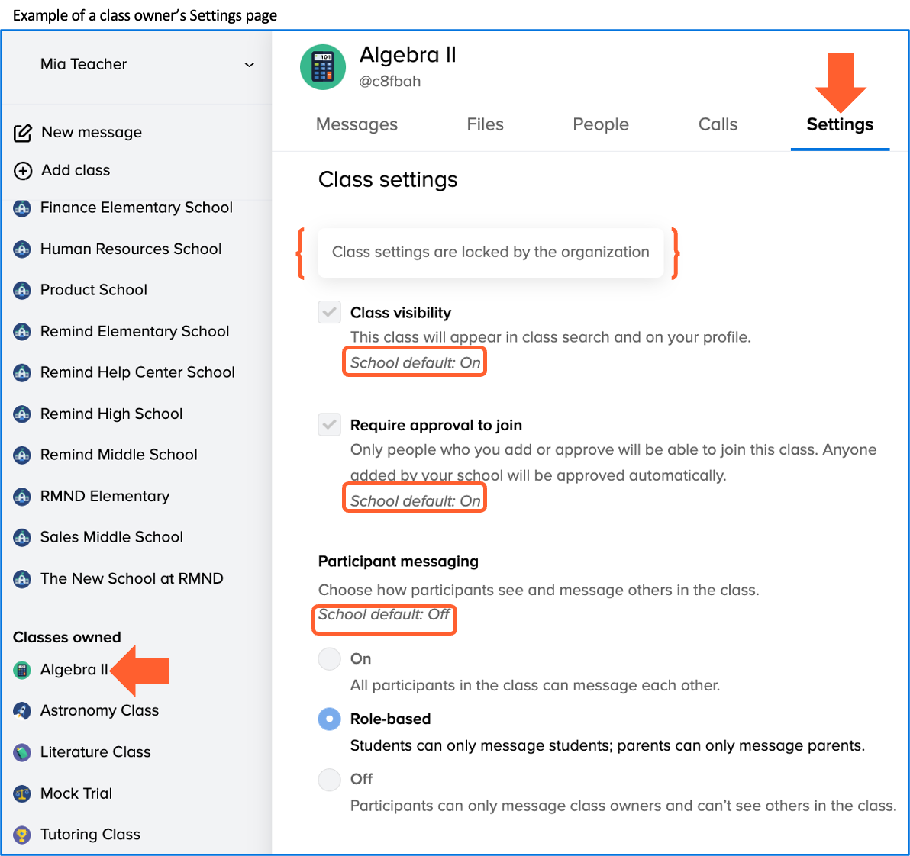Viewport: 910px width, 856px height.
Task: Expand the Mia Teacher account dropdown
Action: (x=249, y=65)
